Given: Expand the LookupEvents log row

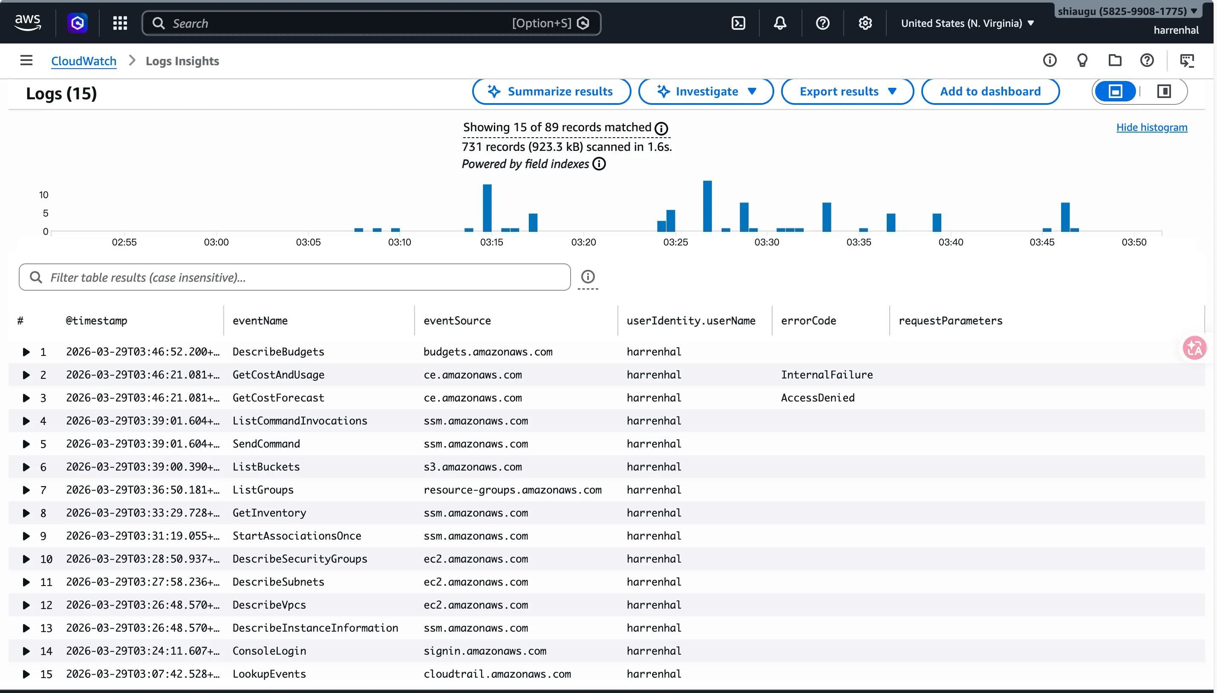Looking at the screenshot, I should point(26,674).
